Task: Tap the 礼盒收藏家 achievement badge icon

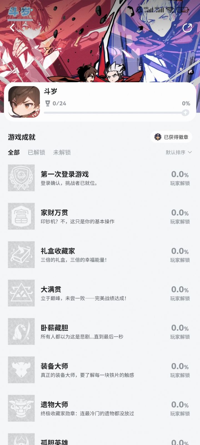Action: pos(21,255)
